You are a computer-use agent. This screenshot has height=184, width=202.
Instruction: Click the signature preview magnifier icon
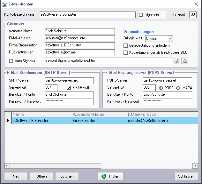[x=184, y=61]
